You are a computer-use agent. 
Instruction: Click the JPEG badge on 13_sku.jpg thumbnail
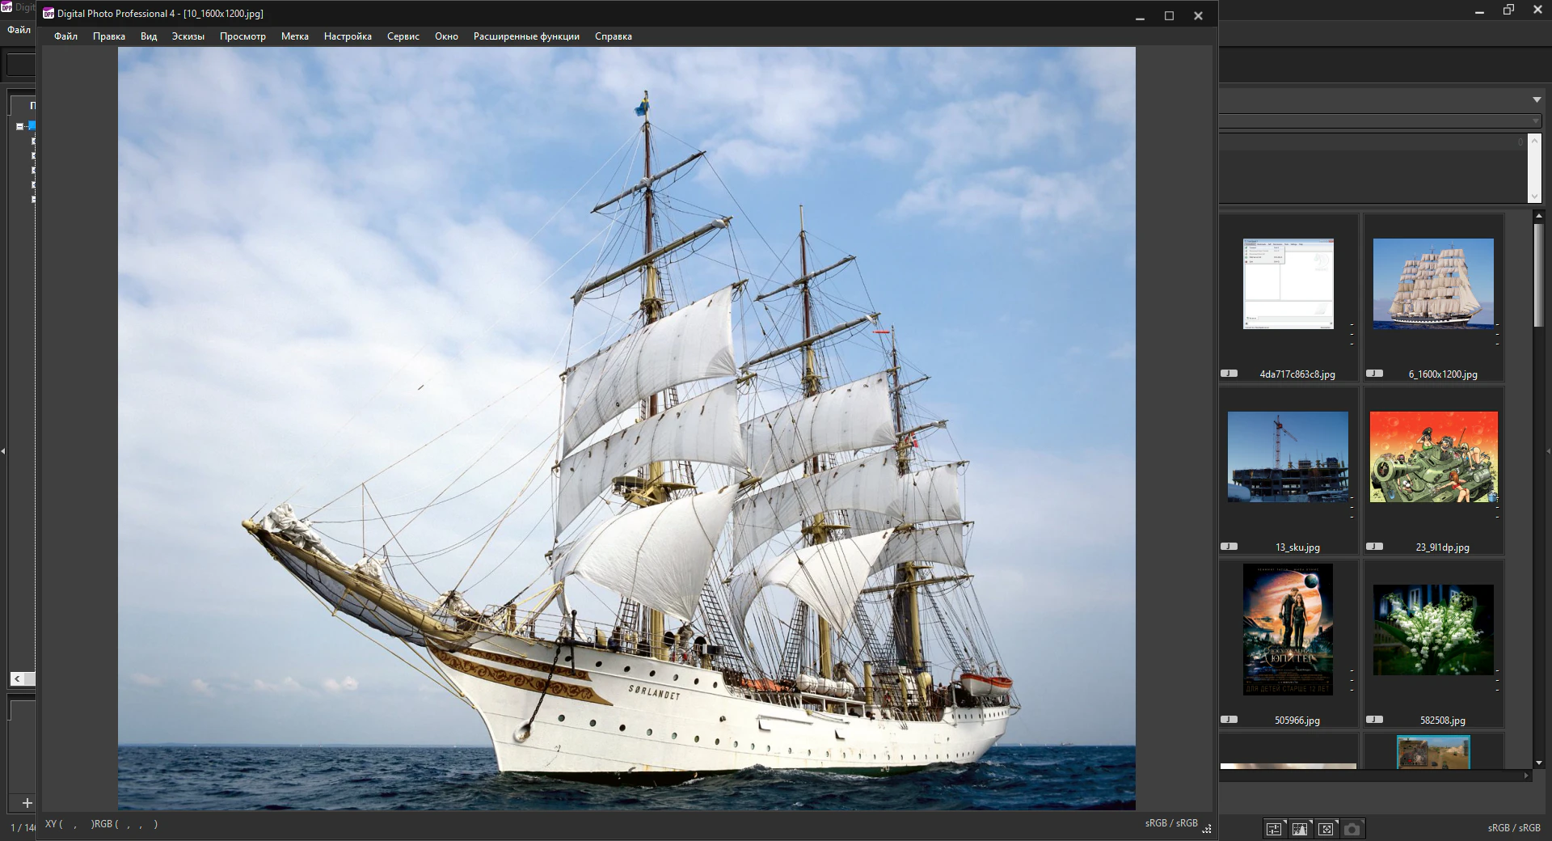coord(1229,547)
